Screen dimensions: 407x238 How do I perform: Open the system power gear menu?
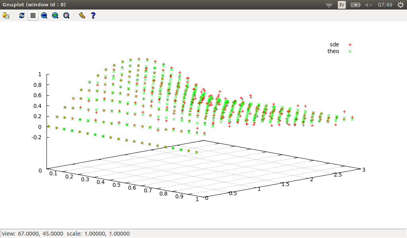point(400,5)
